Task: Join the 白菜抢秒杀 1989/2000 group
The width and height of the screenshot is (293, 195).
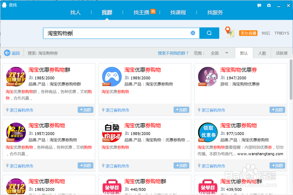Action: click(x=181, y=165)
